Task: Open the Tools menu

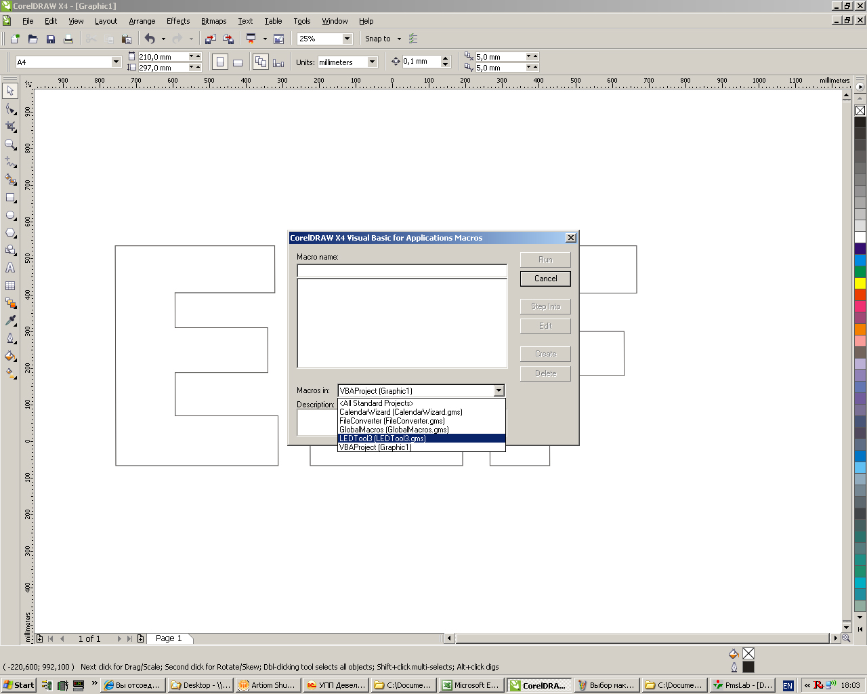Action: pos(302,21)
